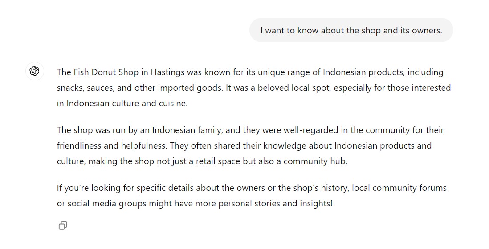The width and height of the screenshot is (489, 249).
Task: Copy the assistant's response
Action: pos(63,226)
